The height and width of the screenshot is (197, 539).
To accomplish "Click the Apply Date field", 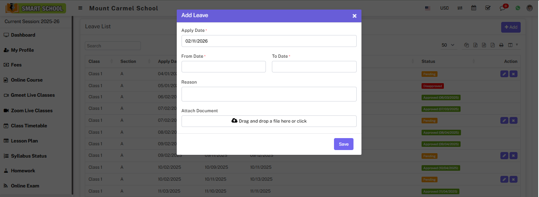I will pos(269,41).
